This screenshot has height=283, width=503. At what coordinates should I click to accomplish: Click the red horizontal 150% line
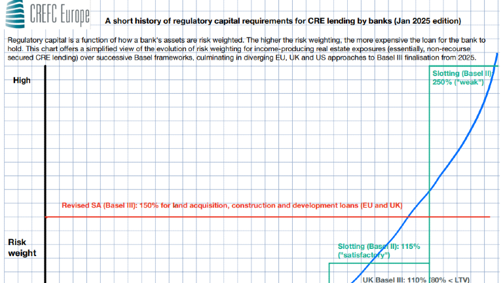(x=196, y=216)
